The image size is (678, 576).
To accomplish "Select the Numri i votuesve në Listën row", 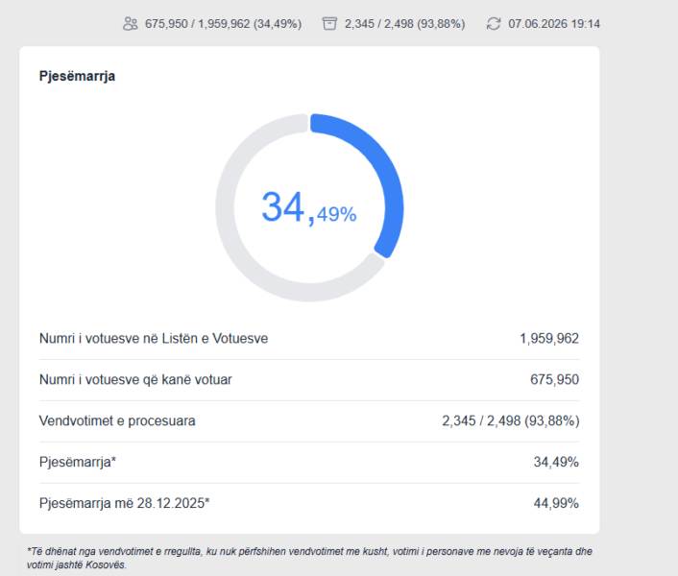I will tap(309, 338).
